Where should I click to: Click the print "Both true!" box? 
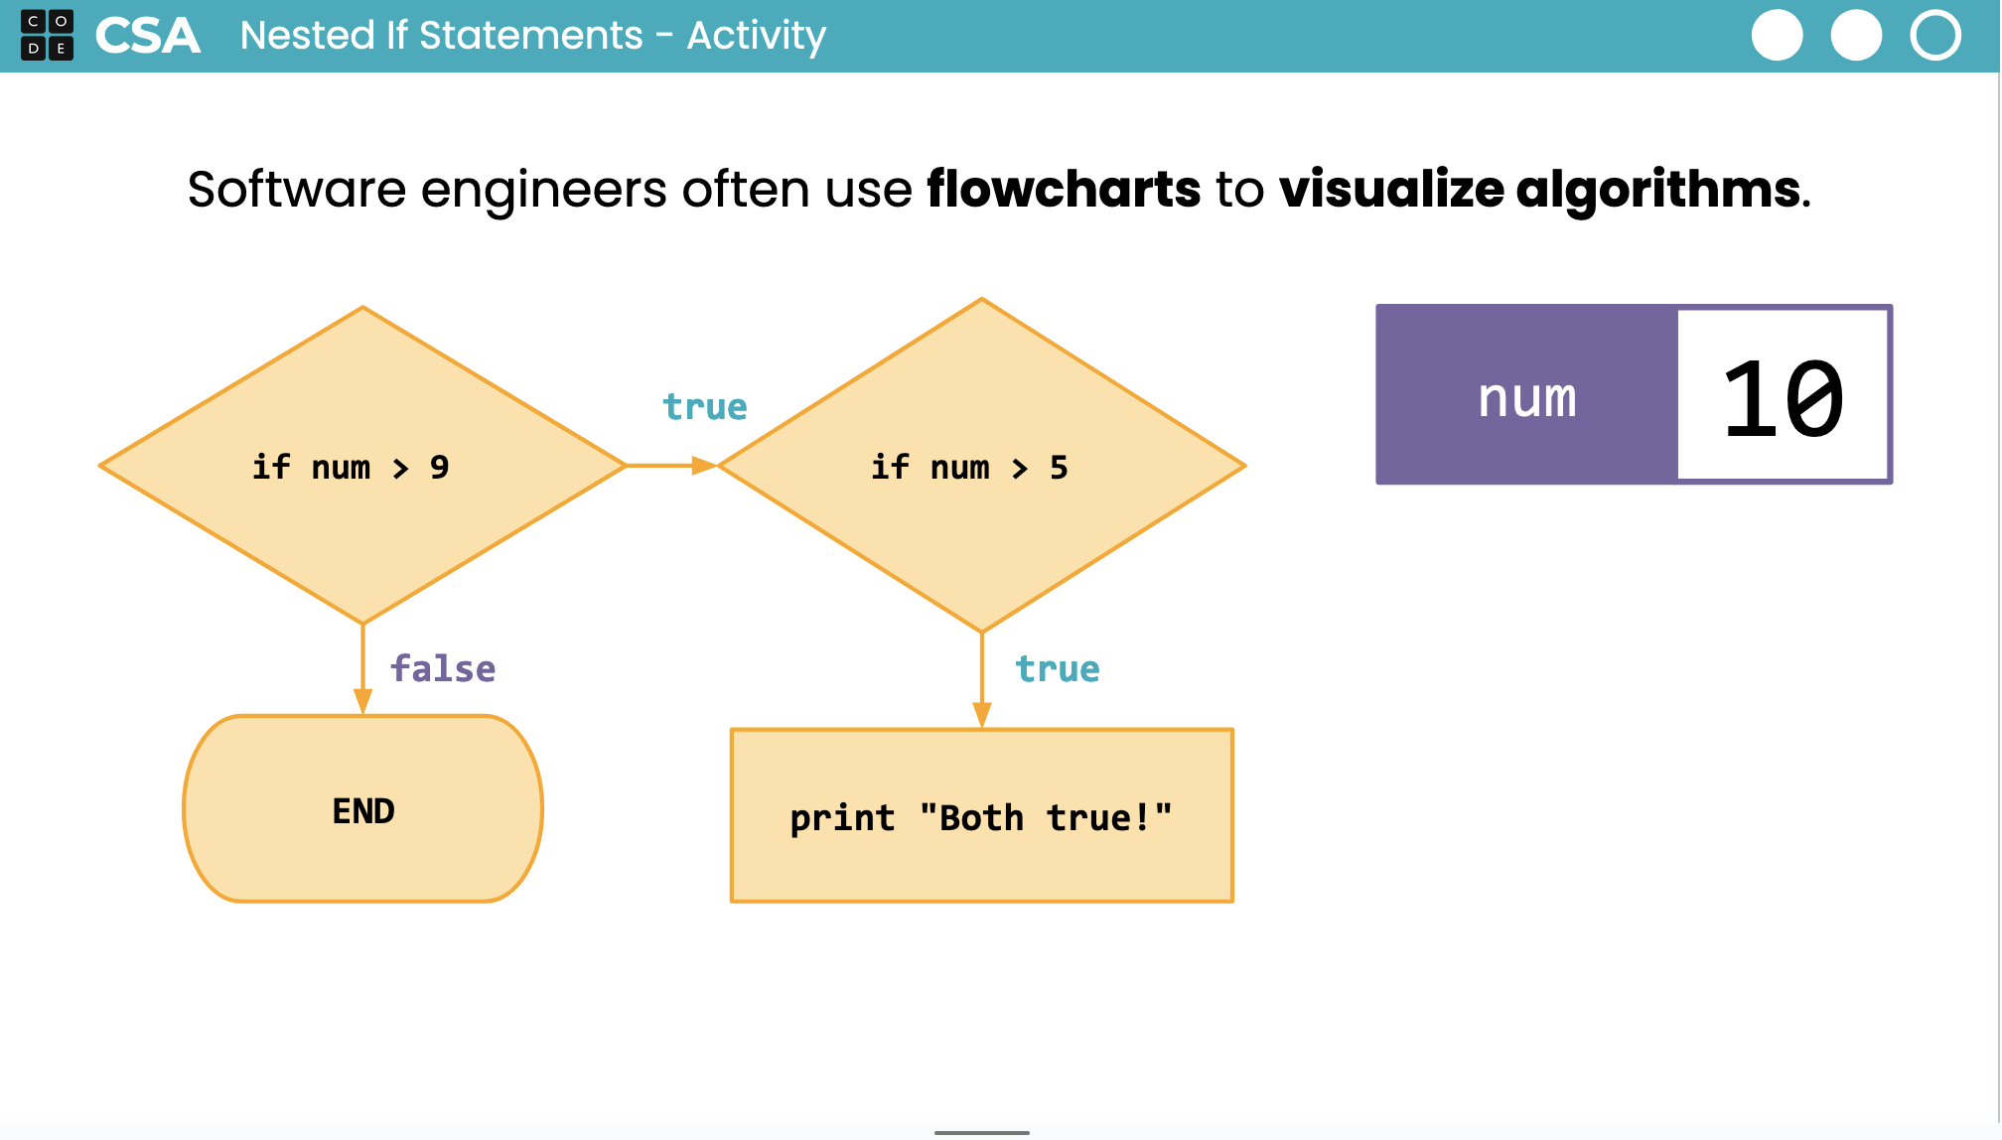pyautogui.click(x=981, y=816)
